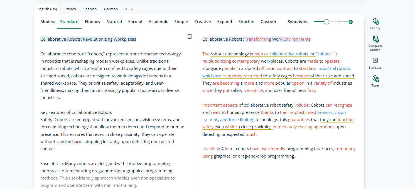Select the Shorten mode
This screenshot has width=415, height=189.
pos(246,21)
